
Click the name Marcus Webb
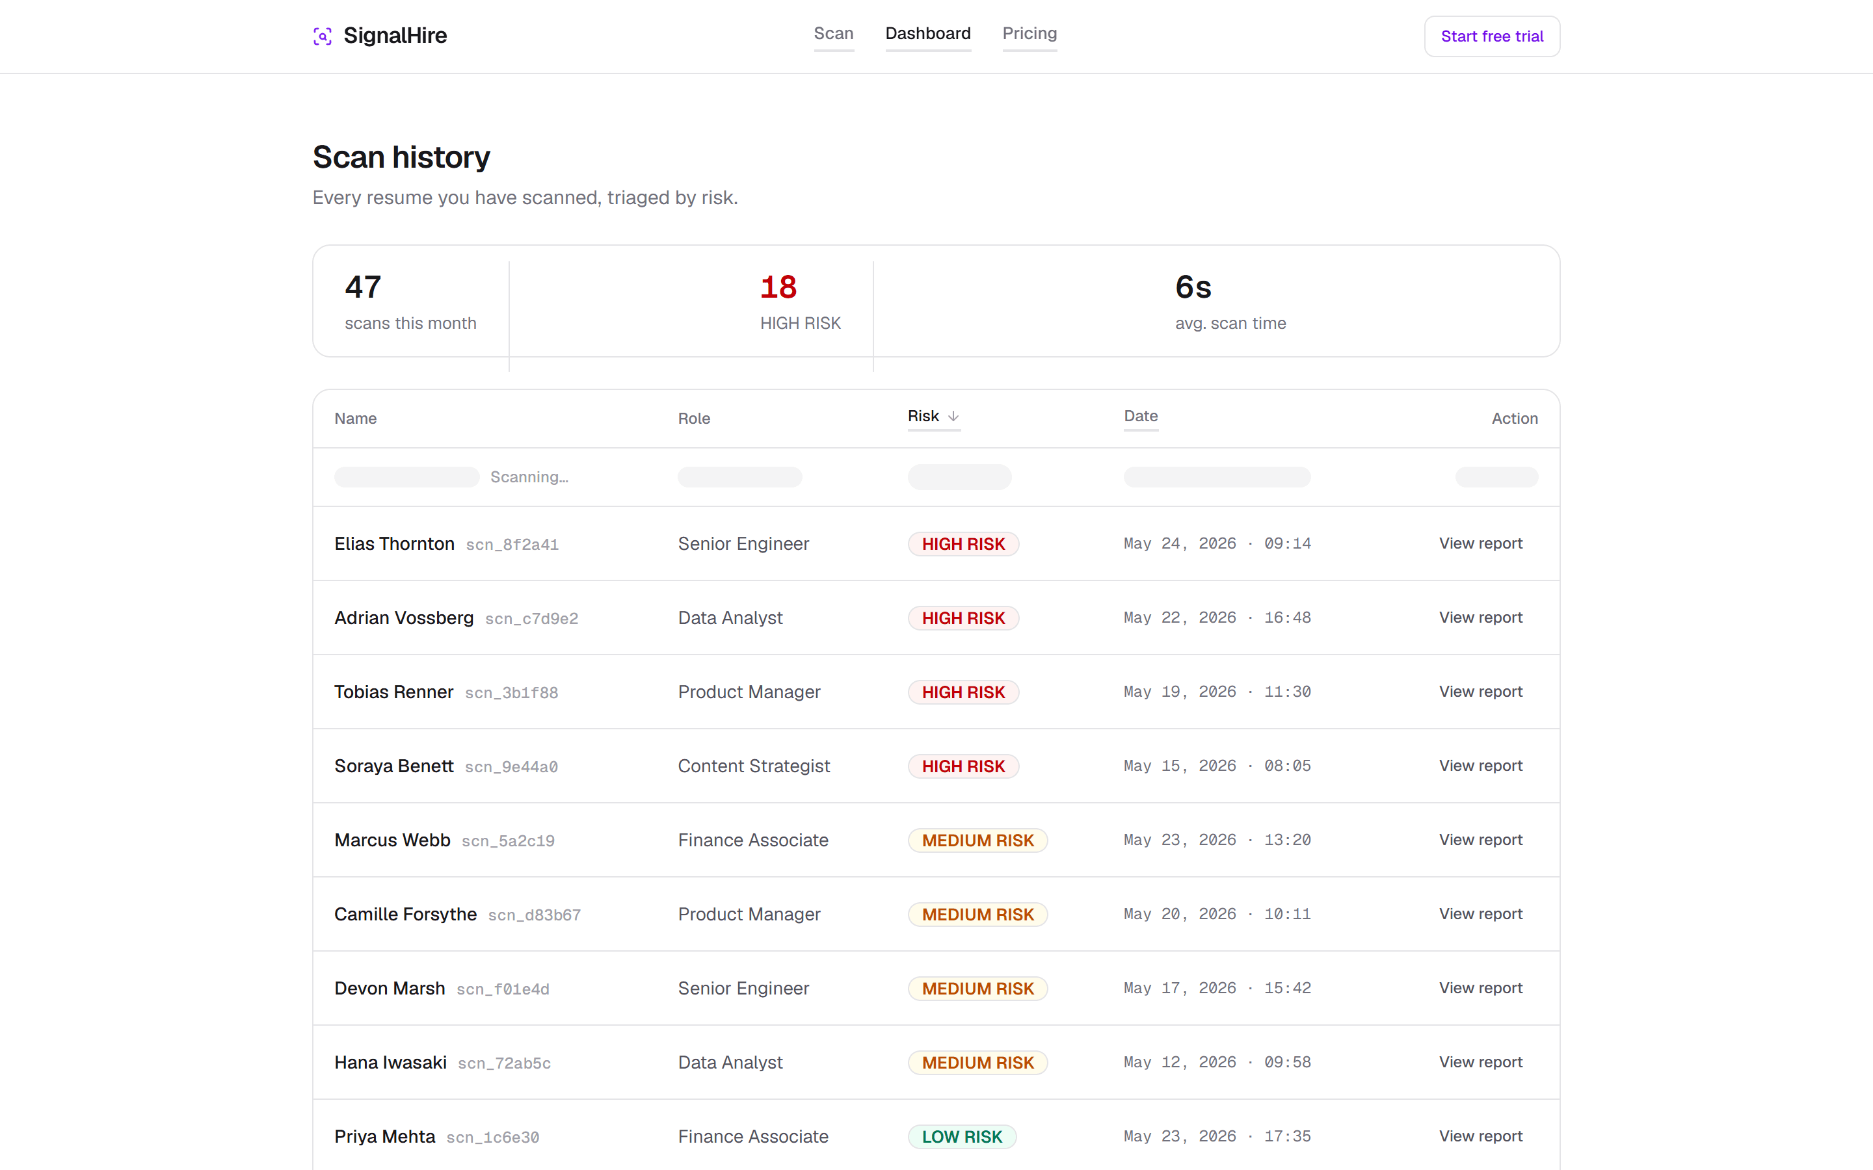pyautogui.click(x=392, y=840)
